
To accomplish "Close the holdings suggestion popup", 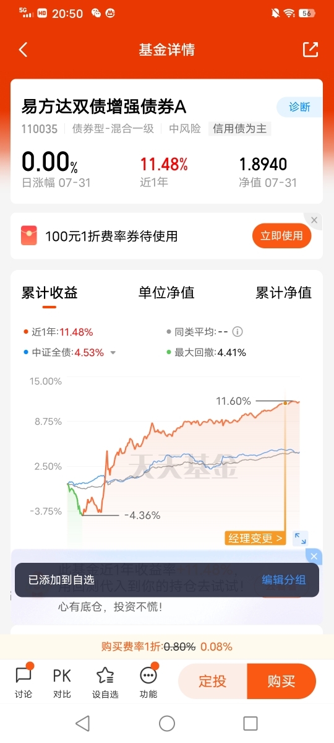I will [314, 556].
